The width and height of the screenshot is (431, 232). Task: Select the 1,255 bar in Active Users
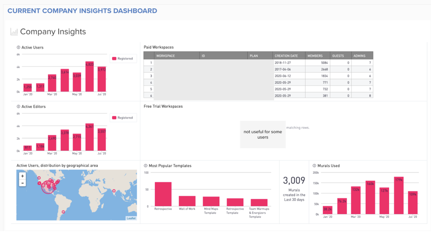28,88
